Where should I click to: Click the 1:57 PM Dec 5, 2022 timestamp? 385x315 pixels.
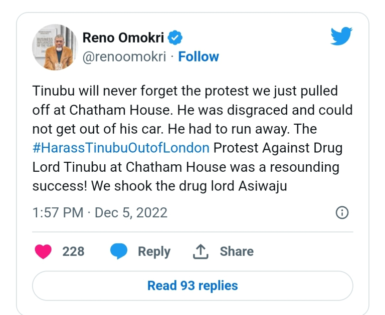coord(100,213)
